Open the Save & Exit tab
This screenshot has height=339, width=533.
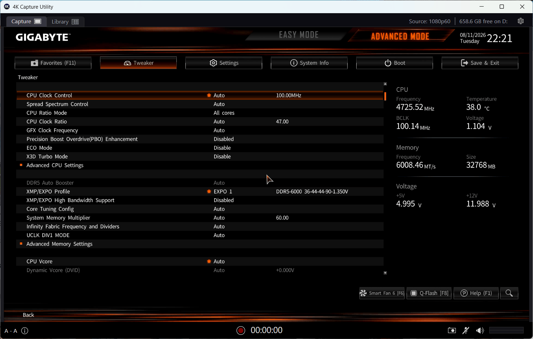click(x=480, y=63)
